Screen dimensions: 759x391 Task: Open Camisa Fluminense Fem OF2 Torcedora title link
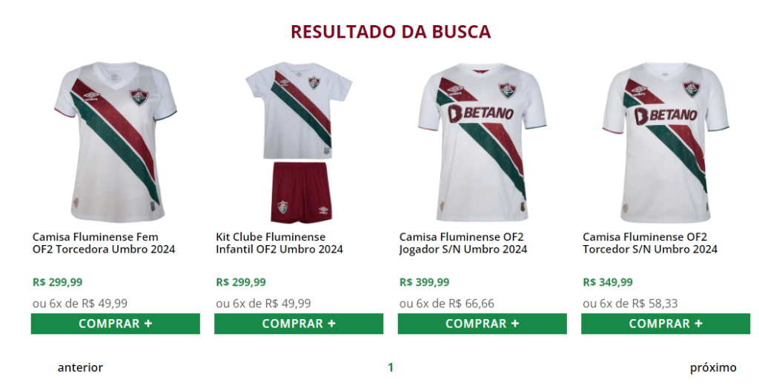pos(104,244)
